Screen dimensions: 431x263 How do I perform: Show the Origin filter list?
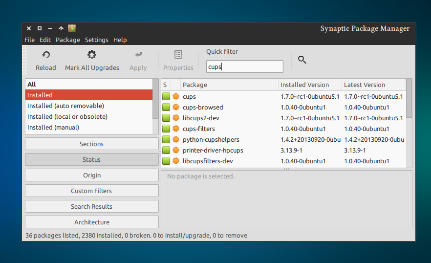pyautogui.click(x=92, y=175)
